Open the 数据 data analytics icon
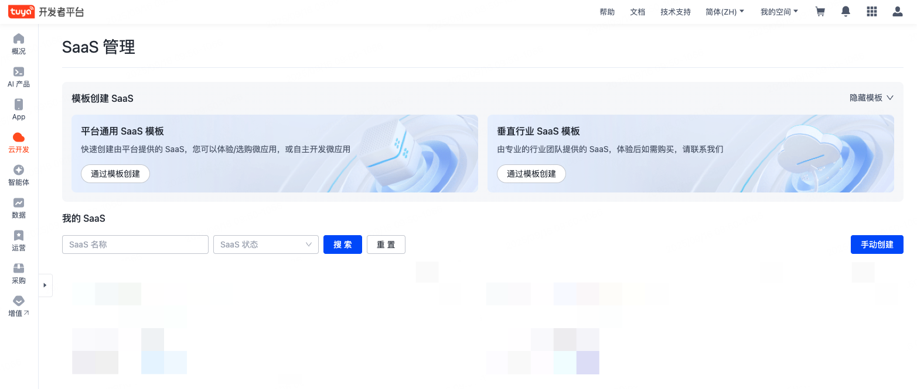 [19, 203]
